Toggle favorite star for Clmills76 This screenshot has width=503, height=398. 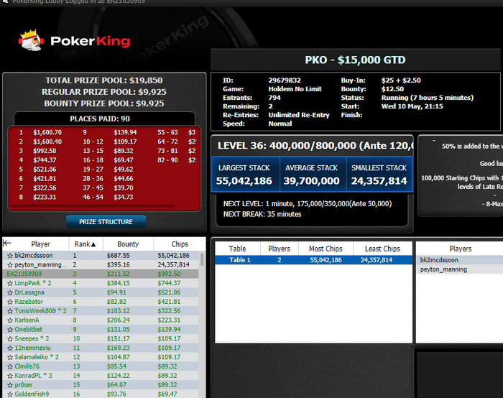point(10,366)
